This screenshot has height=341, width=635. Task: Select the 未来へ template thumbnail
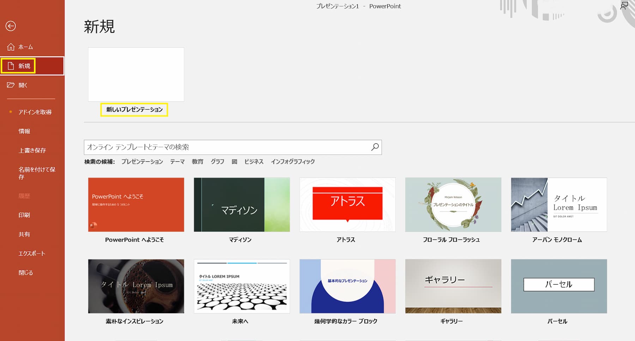pyautogui.click(x=242, y=286)
